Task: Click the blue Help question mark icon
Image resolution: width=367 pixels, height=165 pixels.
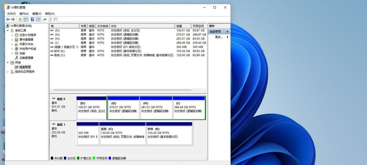Action: 33,19
